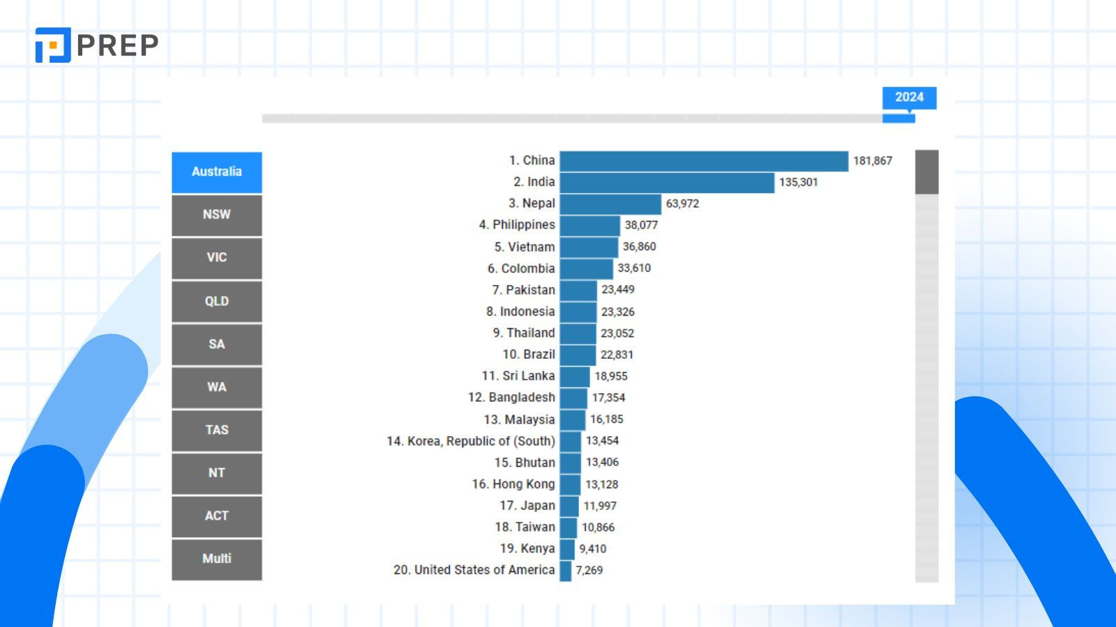This screenshot has height=627, width=1116.
Task: Click the PREP logo icon
Action: tap(53, 45)
